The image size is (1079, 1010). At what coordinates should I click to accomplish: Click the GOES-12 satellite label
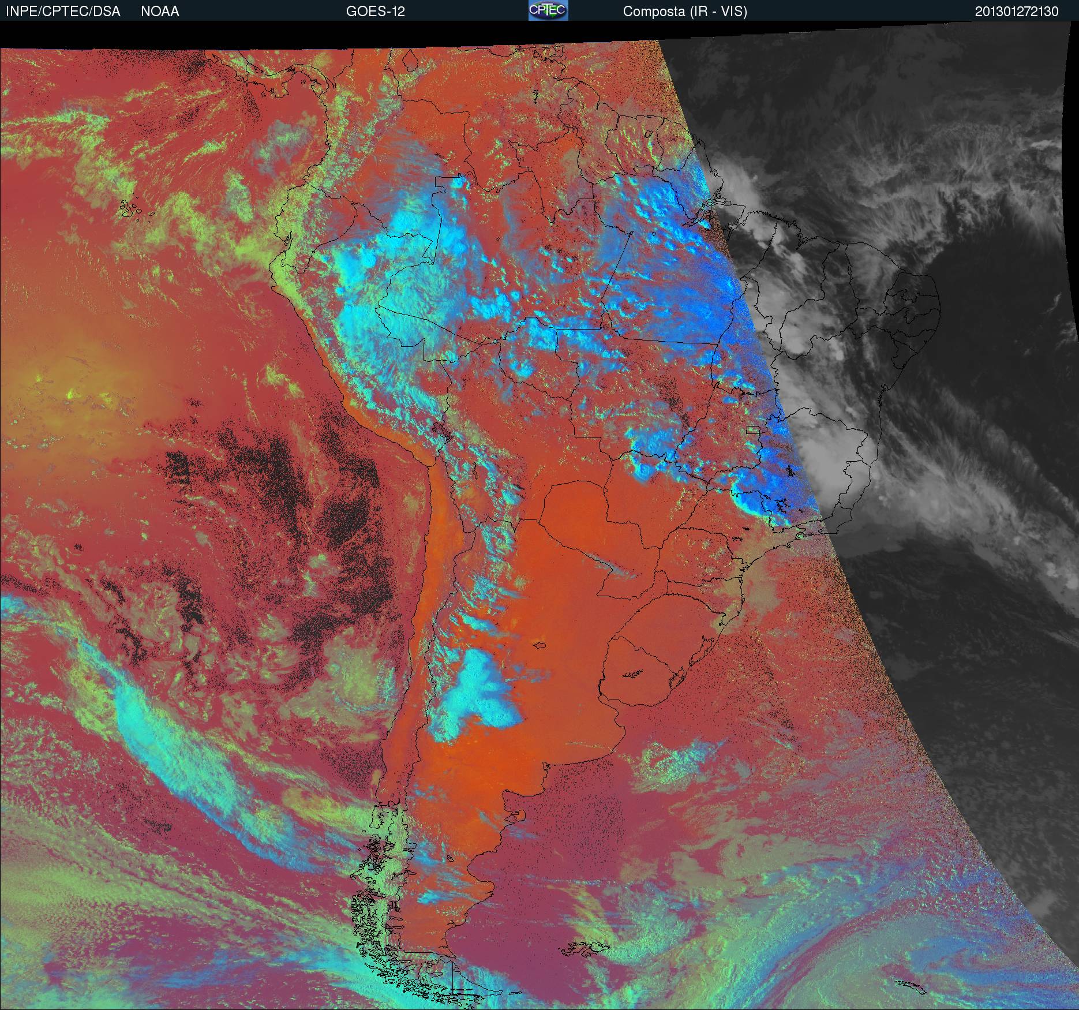pos(375,12)
